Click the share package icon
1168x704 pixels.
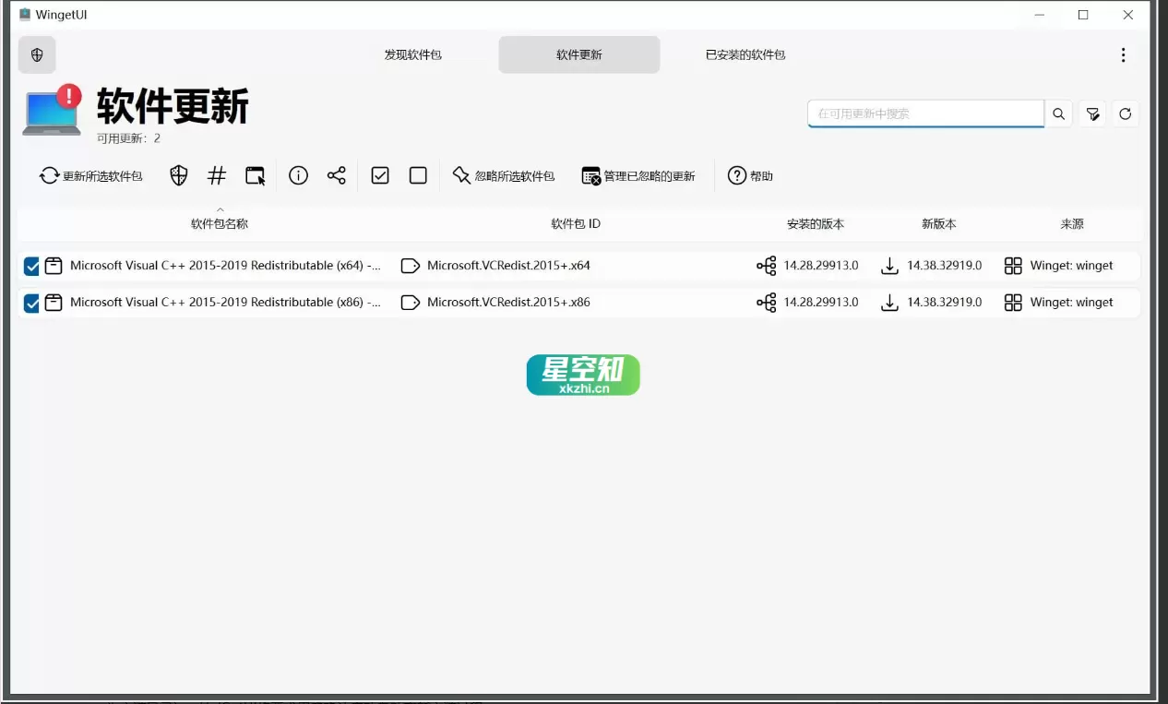coord(336,175)
